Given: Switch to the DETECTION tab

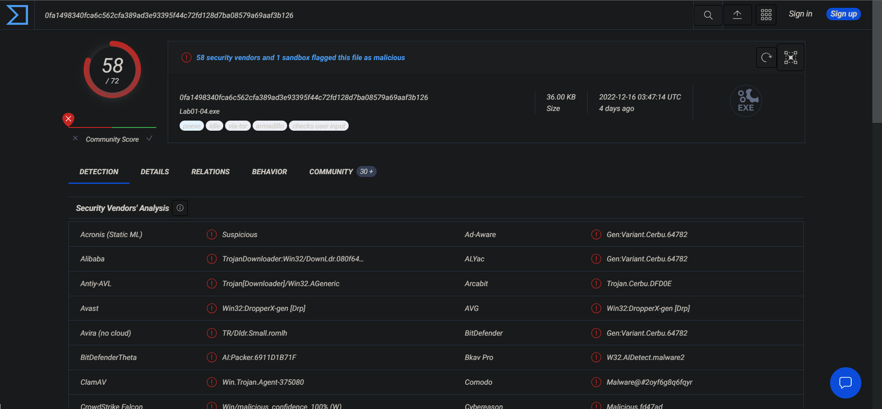Looking at the screenshot, I should pos(99,171).
